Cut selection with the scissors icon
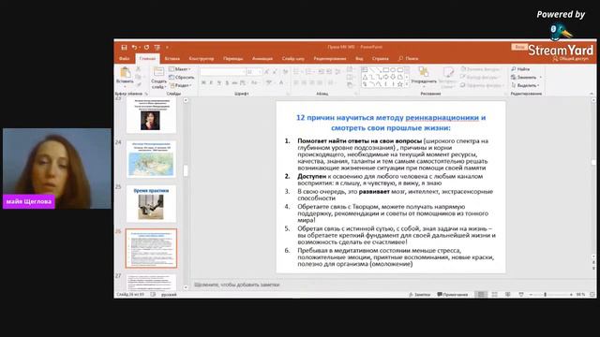Screen dimensions: 600x337 [x=138, y=68]
